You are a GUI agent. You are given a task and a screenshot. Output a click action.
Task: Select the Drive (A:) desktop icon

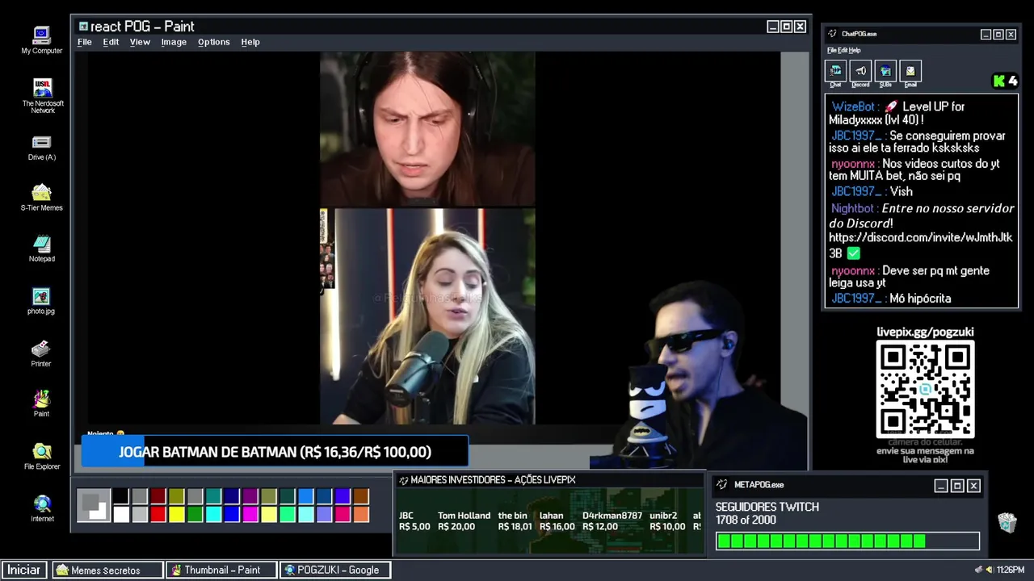tap(41, 148)
